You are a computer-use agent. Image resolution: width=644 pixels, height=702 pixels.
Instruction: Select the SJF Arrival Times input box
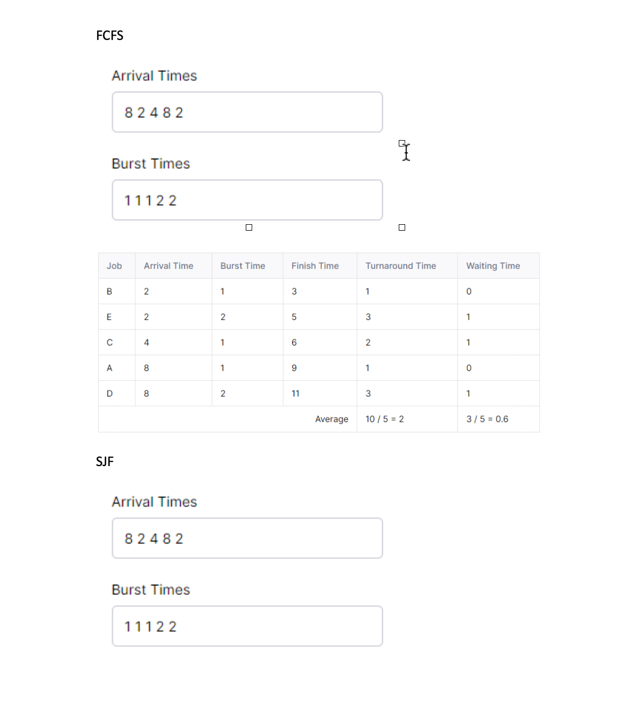tap(247, 538)
